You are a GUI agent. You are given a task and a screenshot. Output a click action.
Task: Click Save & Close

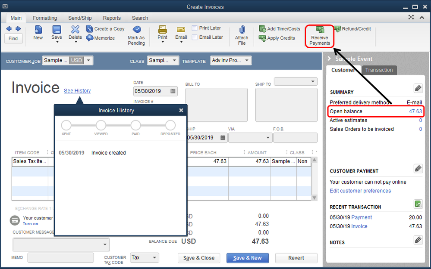199,258
